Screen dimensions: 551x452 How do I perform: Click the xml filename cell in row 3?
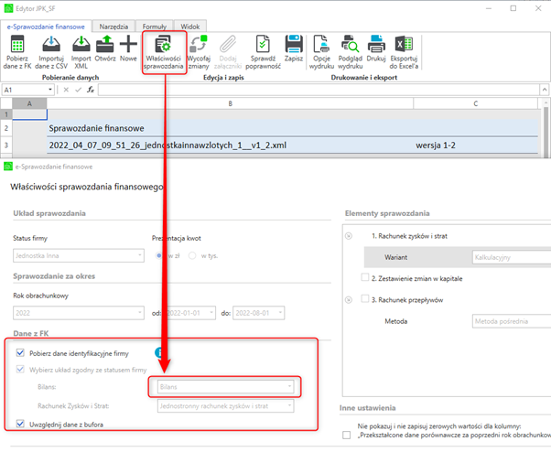tap(230, 145)
